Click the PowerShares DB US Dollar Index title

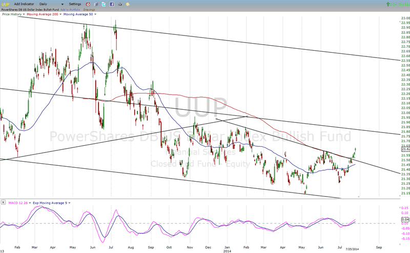click(30, 10)
